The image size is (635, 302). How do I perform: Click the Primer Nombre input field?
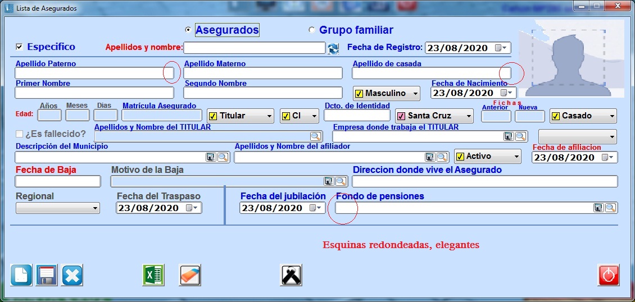94,93
